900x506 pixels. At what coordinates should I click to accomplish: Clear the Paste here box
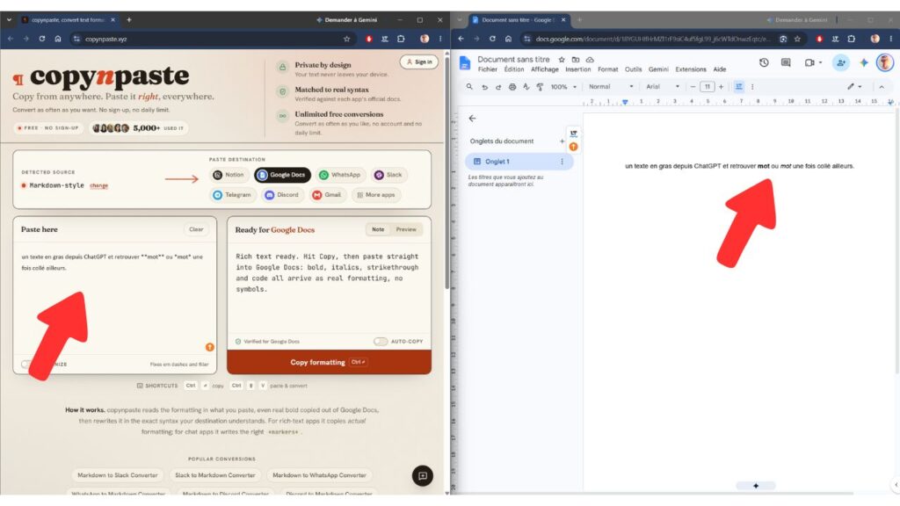196,229
